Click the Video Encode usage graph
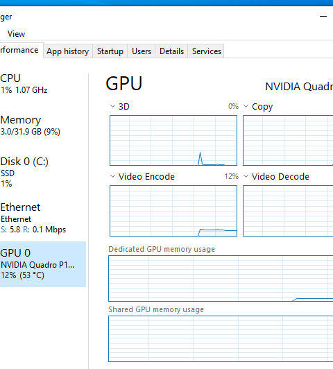 [173, 211]
